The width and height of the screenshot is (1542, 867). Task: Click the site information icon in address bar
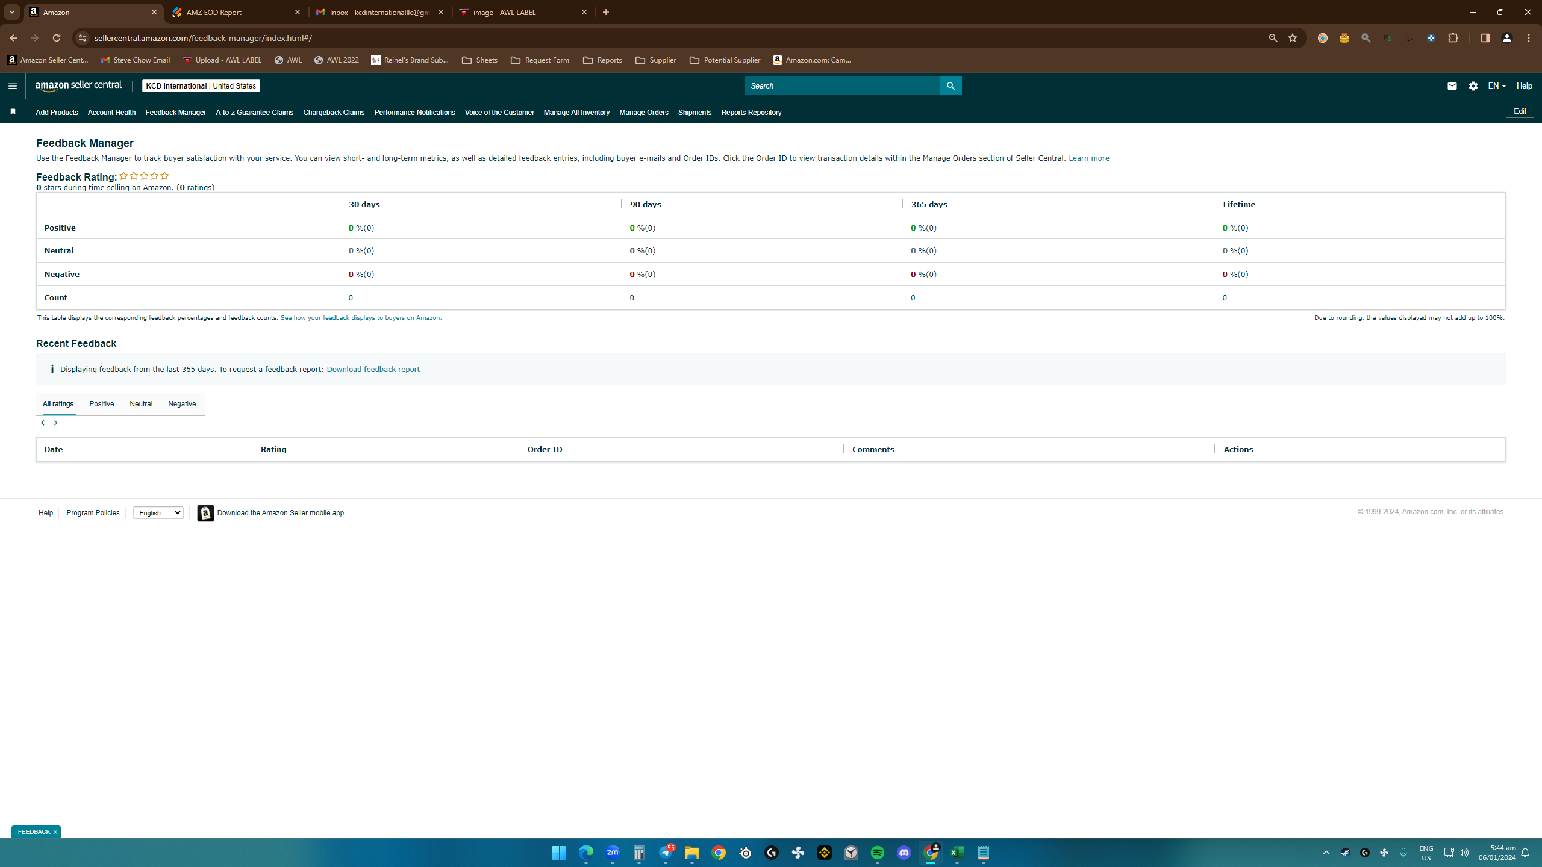83,38
